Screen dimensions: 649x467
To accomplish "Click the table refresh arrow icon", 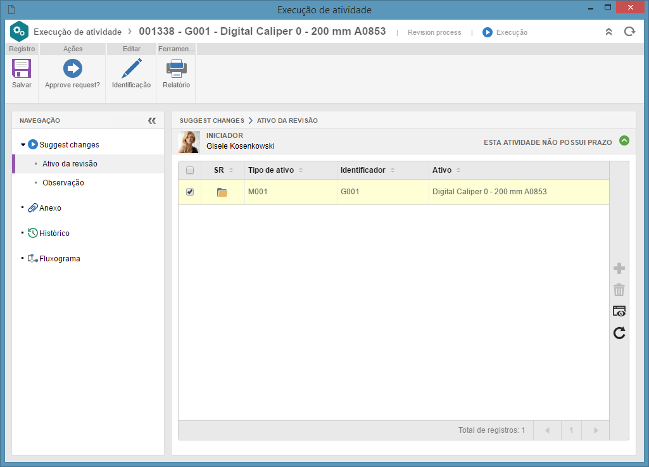I will point(619,333).
